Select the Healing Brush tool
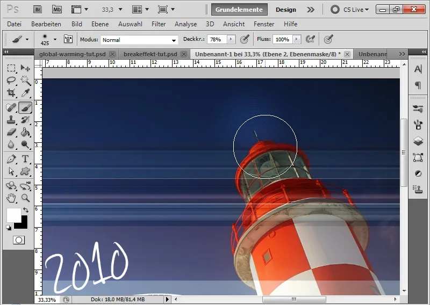Viewport: 430px width, 305px height. 11,107
